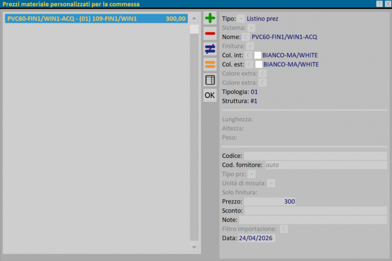392x261 pixels.
Task: Click the Col. int white color swatch
Action: [x=258, y=55]
